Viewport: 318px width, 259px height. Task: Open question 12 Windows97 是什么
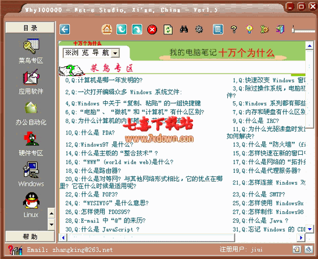click(x=99, y=144)
